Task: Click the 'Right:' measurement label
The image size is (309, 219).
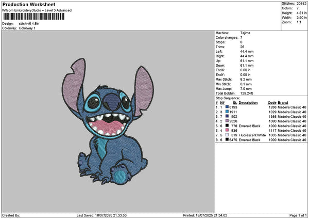Action: tap(220, 56)
